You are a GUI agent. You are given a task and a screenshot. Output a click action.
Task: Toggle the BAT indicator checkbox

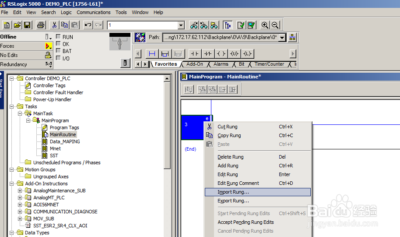pos(58,51)
